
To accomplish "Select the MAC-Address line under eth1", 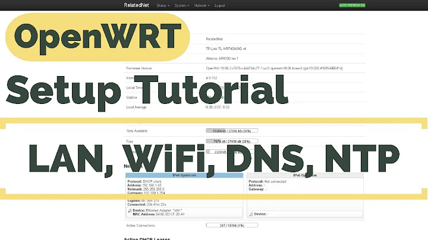I will coord(158,214).
